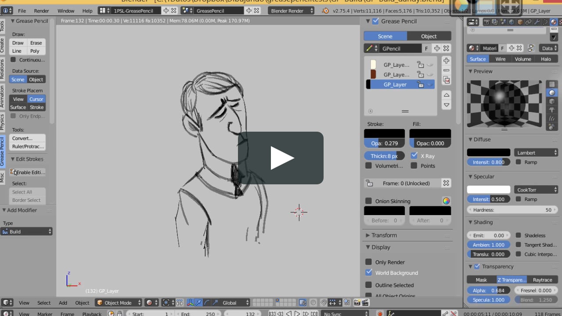
Task: Click the Erase button
Action: [36, 43]
